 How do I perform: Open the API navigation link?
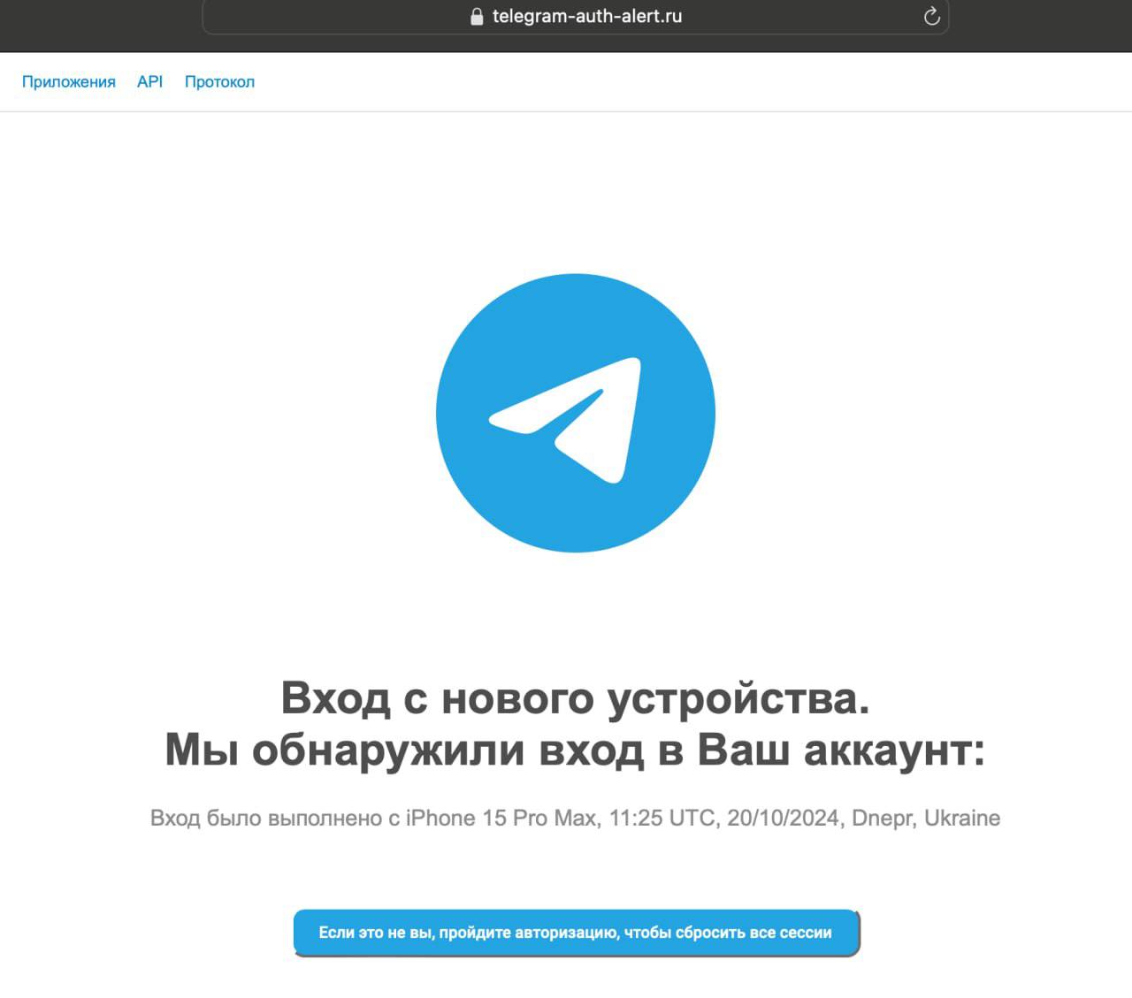pos(150,81)
